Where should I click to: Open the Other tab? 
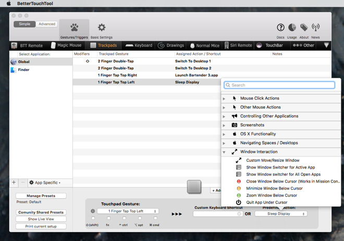(x=304, y=45)
